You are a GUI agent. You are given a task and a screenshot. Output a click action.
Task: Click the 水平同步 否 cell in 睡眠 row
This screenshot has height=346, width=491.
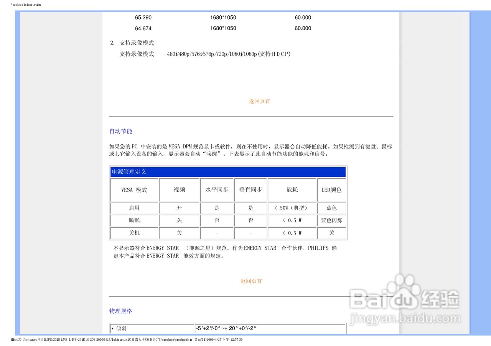click(x=217, y=220)
